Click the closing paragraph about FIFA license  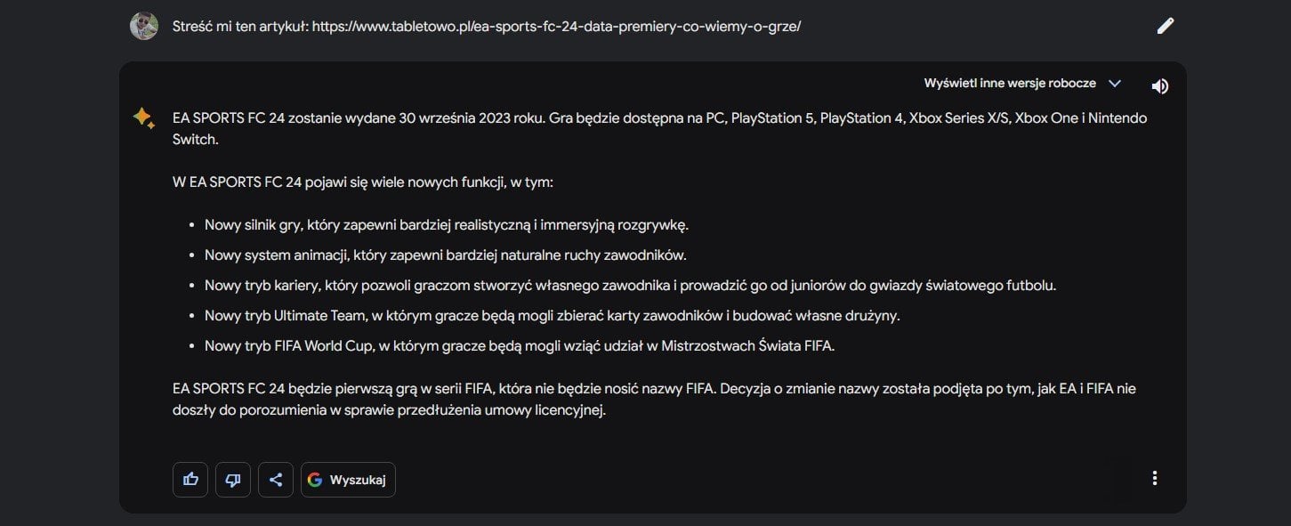click(654, 400)
